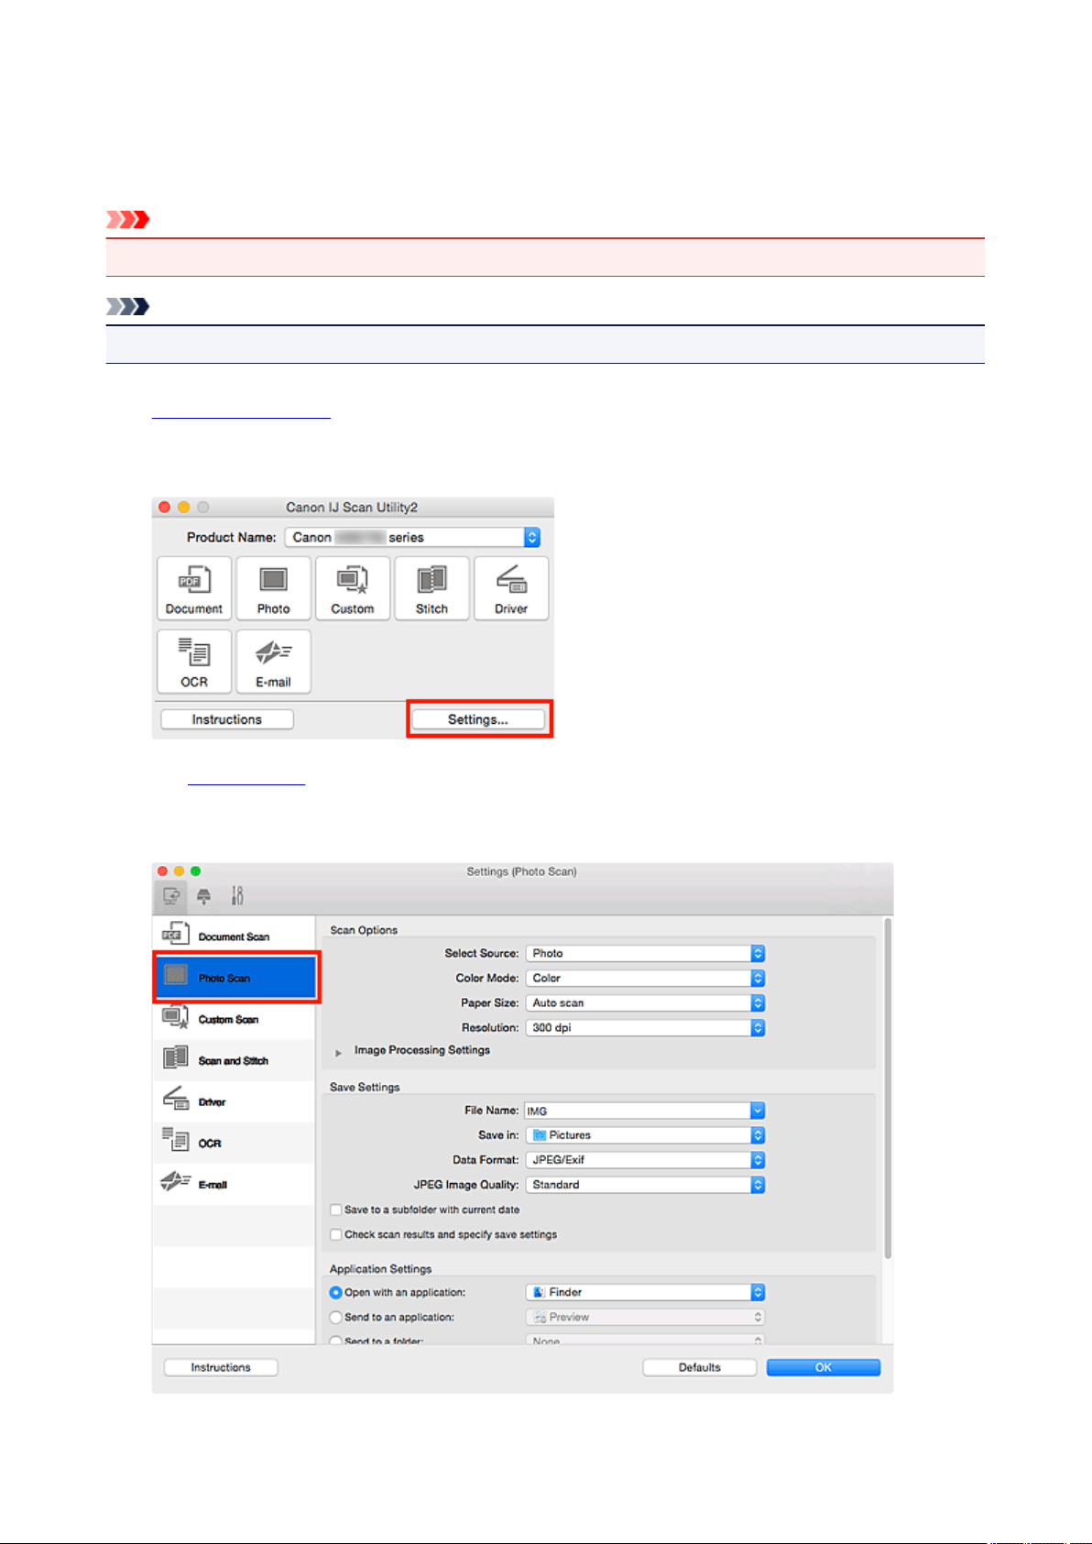Click the Defaults button

click(x=700, y=1367)
